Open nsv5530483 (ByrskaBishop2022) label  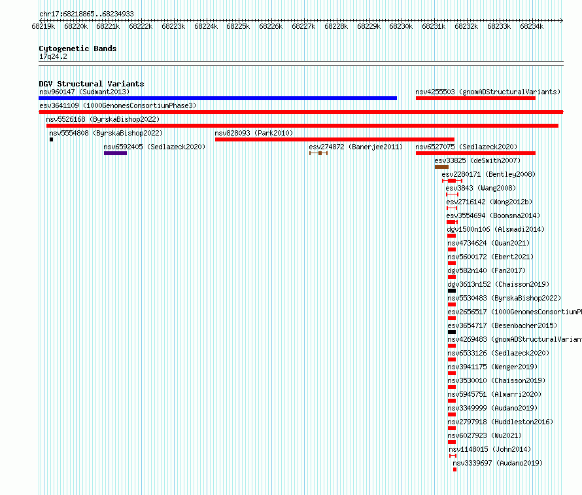(504, 298)
